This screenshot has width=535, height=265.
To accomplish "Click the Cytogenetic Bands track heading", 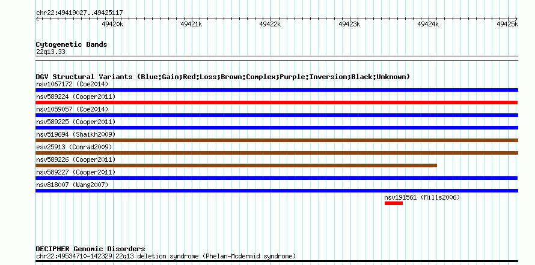I will [72, 44].
